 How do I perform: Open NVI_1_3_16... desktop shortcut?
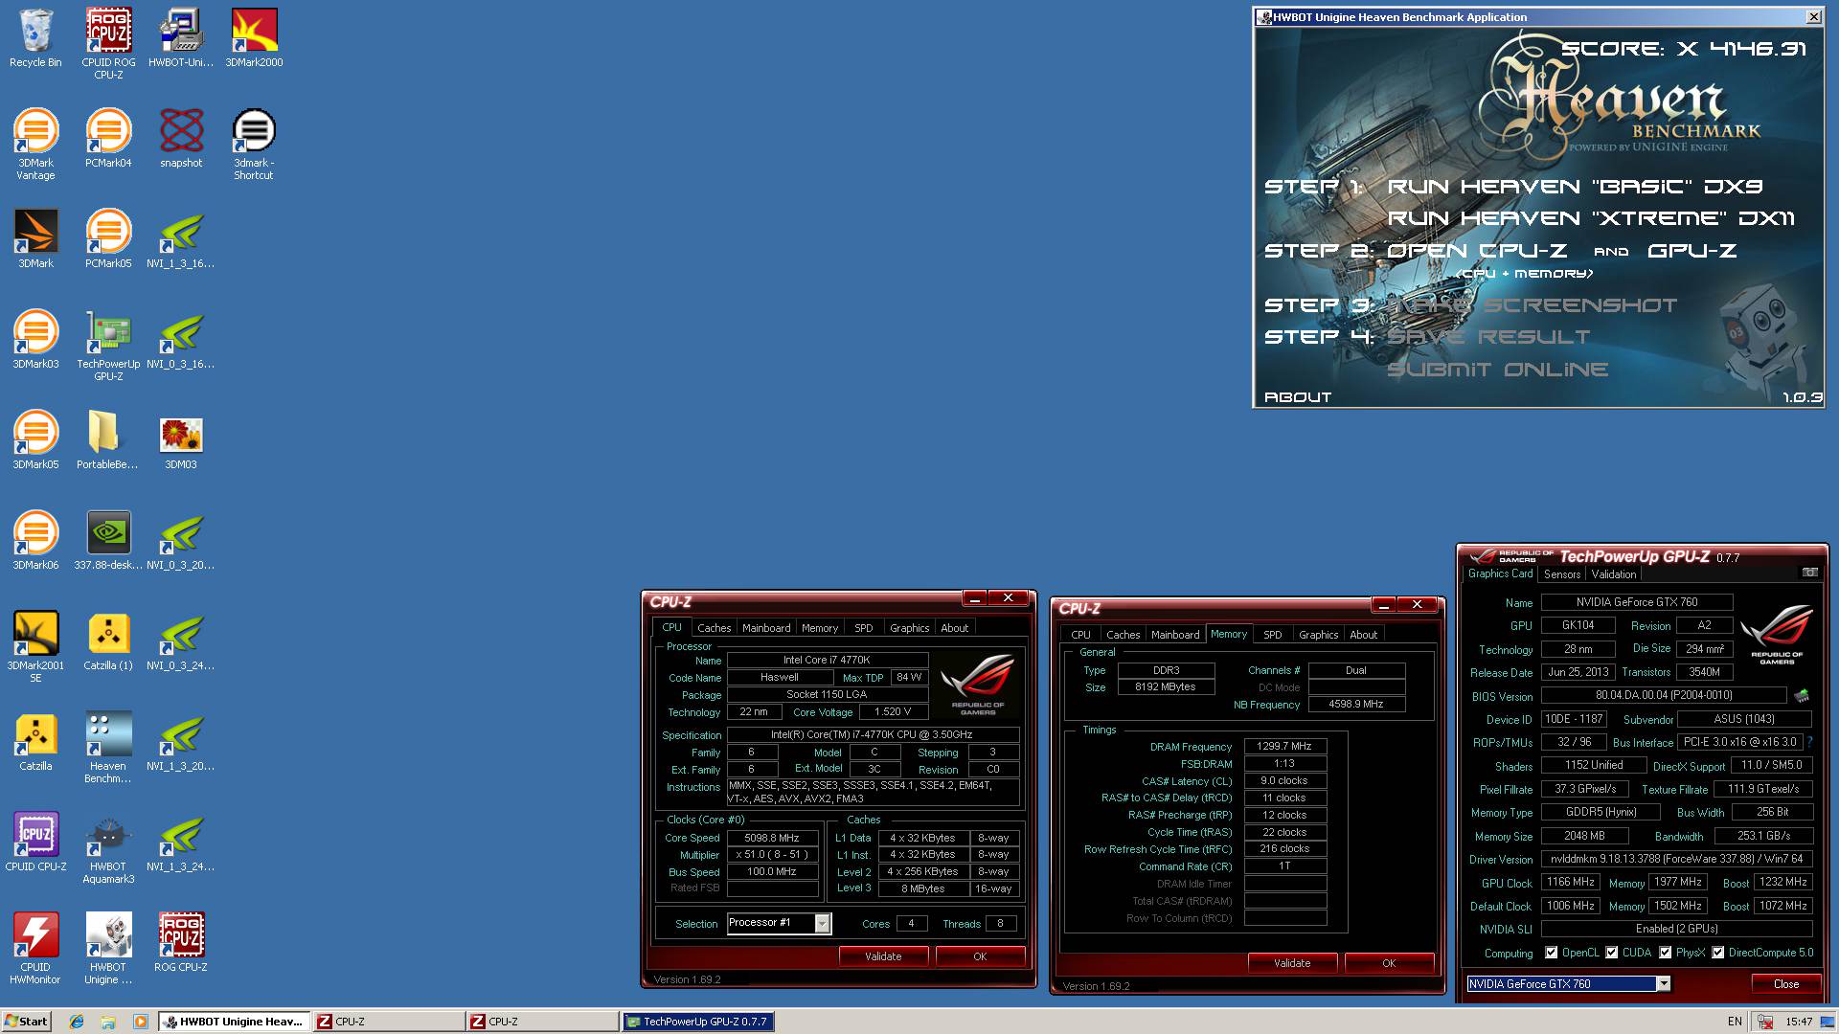click(181, 239)
